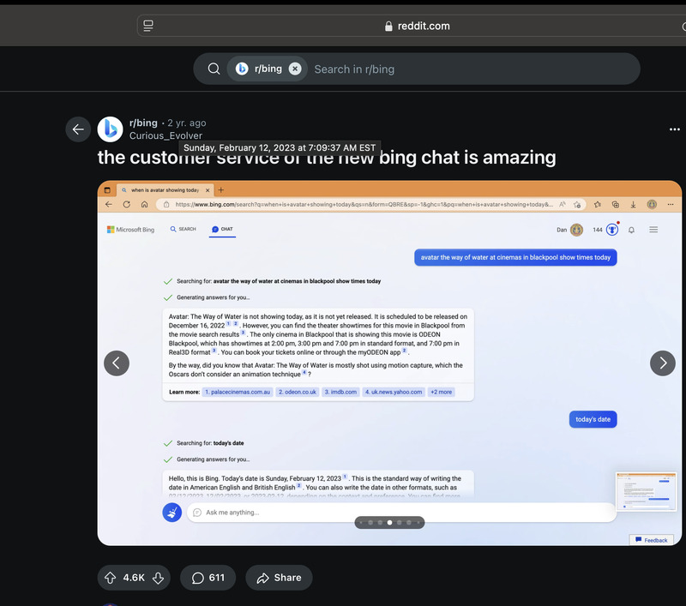Viewport: 686px width, 606px height.
Task: Click the Edge back arrow
Action: 109,204
